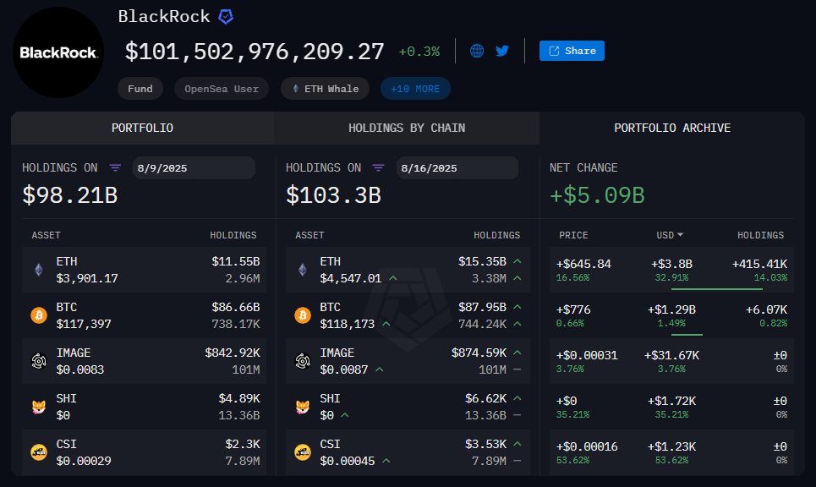
Task: Click the IMAGE $842.92K holdings value
Action: (x=233, y=353)
